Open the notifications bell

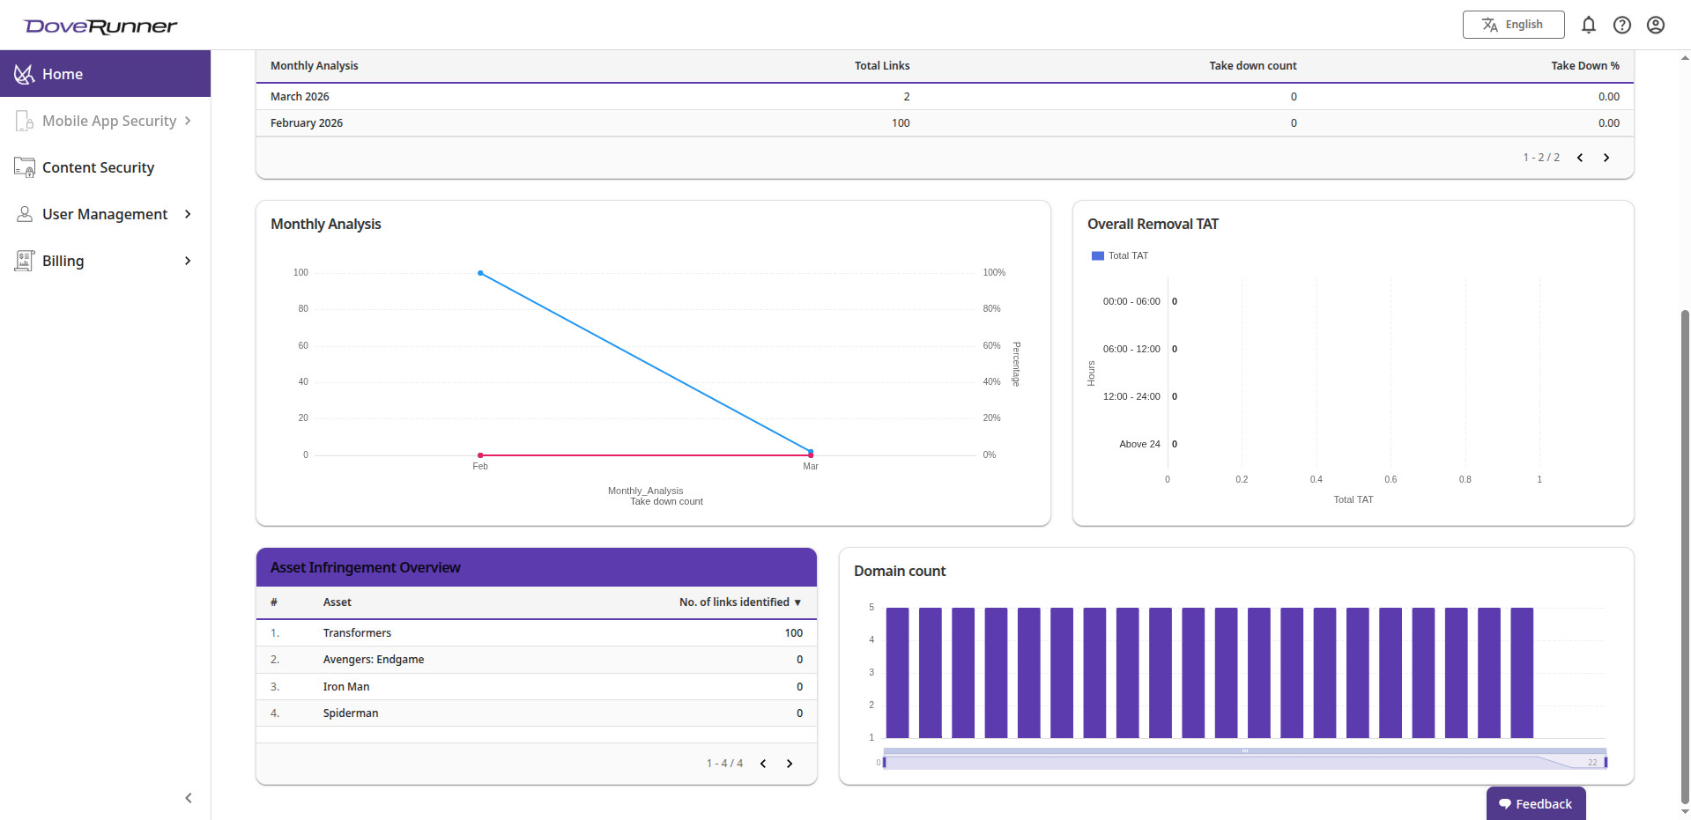[x=1588, y=25]
